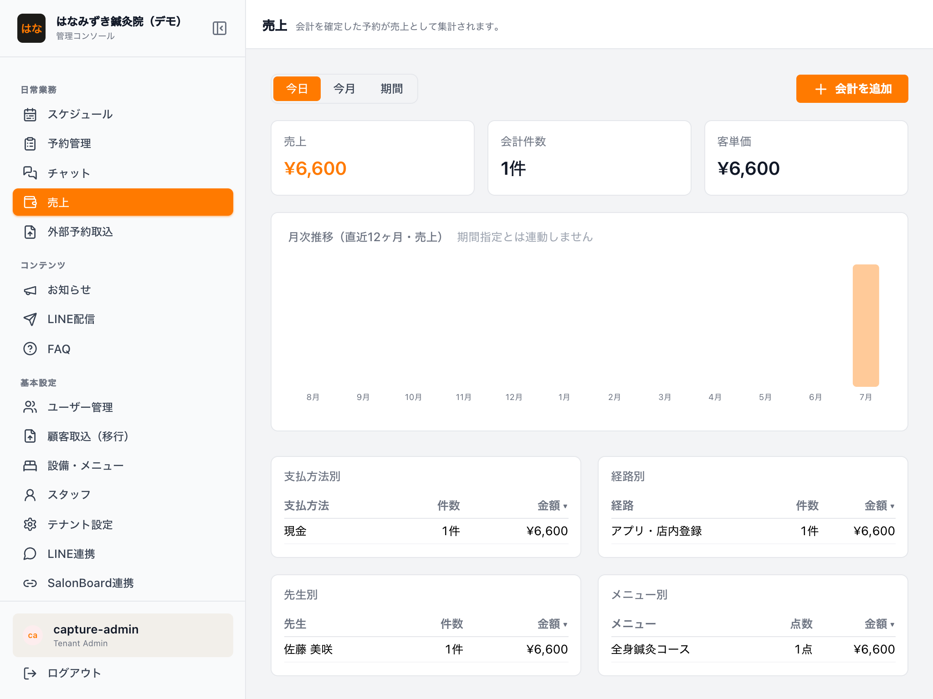Click the 予約管理 clipboard icon
The width and height of the screenshot is (933, 699).
pos(30,144)
